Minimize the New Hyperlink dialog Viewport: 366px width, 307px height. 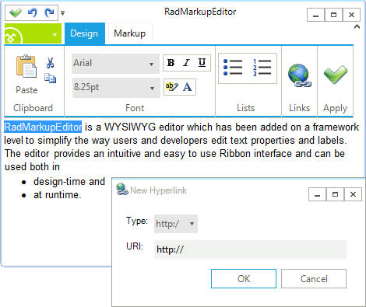click(317, 194)
